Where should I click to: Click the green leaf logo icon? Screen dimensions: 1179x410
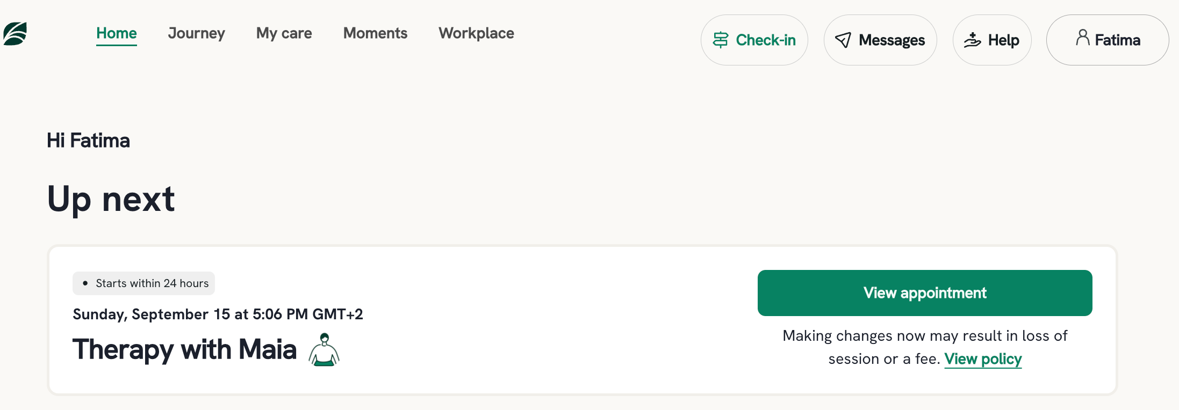pos(15,34)
